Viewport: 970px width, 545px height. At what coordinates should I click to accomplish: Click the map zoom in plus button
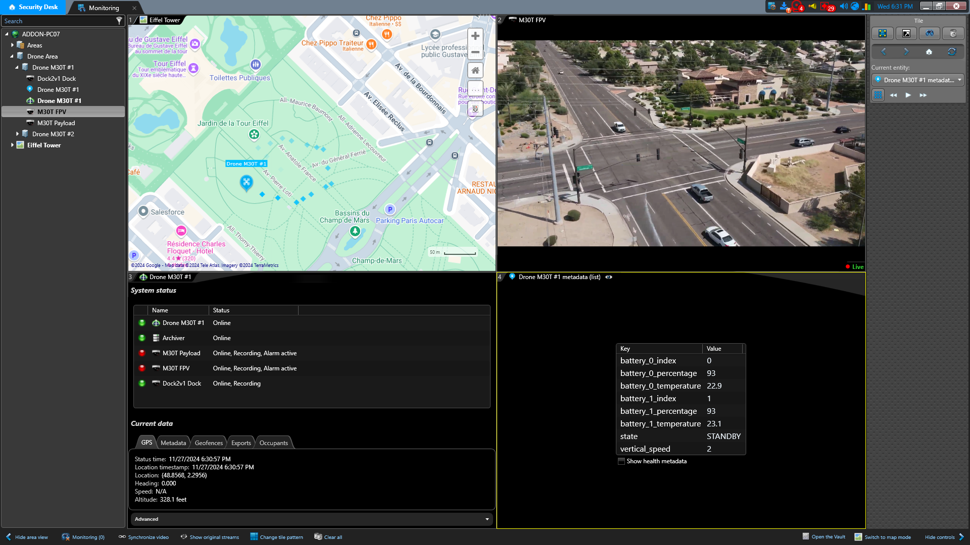click(475, 36)
